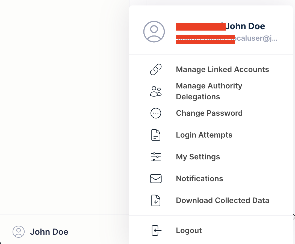
Task: Choose Change Password from the user menu
Action: [209, 113]
